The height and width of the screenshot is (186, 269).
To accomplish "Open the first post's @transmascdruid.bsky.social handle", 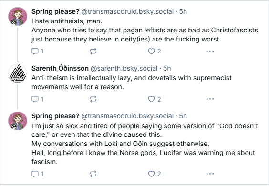I will coord(127,11).
